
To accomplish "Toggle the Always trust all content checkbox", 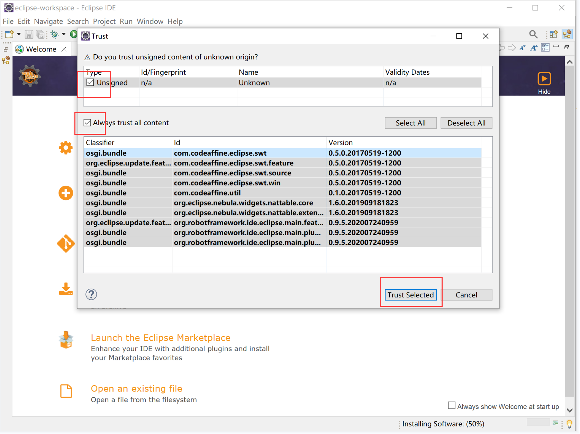I will click(87, 123).
